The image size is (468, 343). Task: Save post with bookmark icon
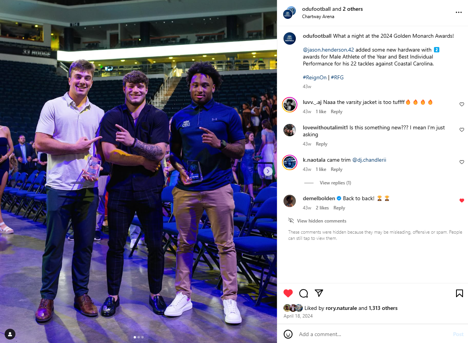tap(459, 293)
